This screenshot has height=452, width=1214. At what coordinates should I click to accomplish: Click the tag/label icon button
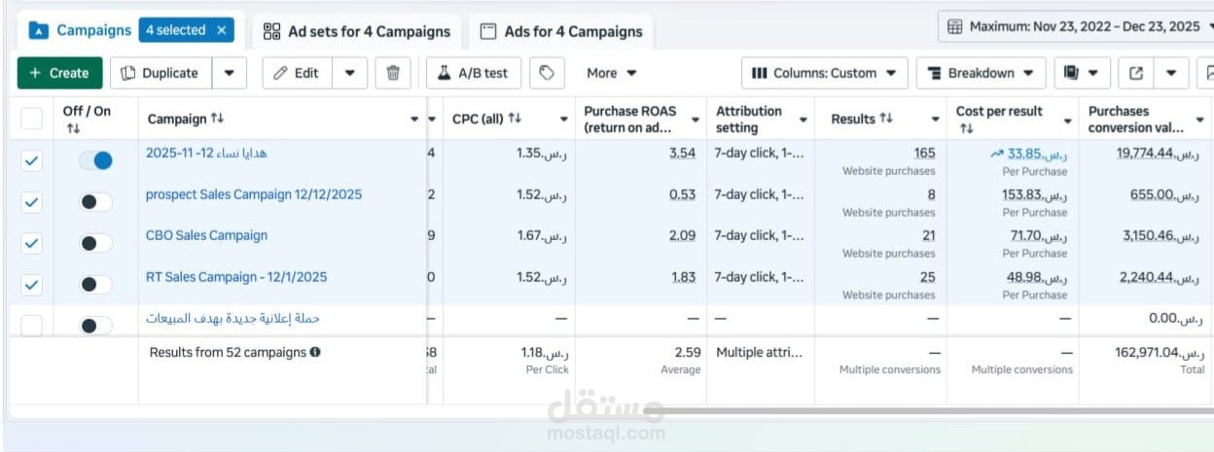point(547,73)
